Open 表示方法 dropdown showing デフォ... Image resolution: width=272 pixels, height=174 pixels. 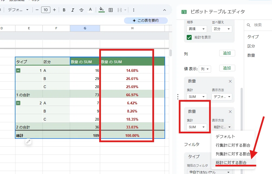click(222, 97)
